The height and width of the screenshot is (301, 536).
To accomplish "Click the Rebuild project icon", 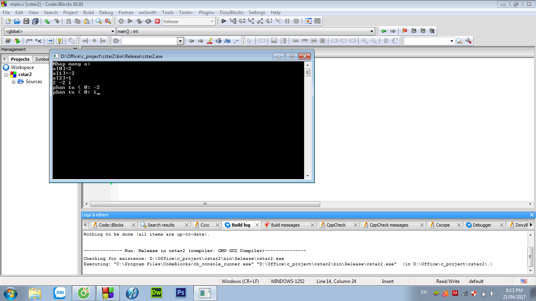I will click(x=148, y=21).
